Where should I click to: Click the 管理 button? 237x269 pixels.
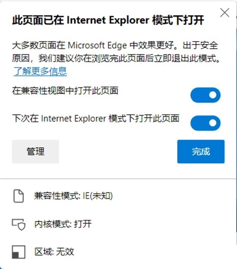pos(36,152)
